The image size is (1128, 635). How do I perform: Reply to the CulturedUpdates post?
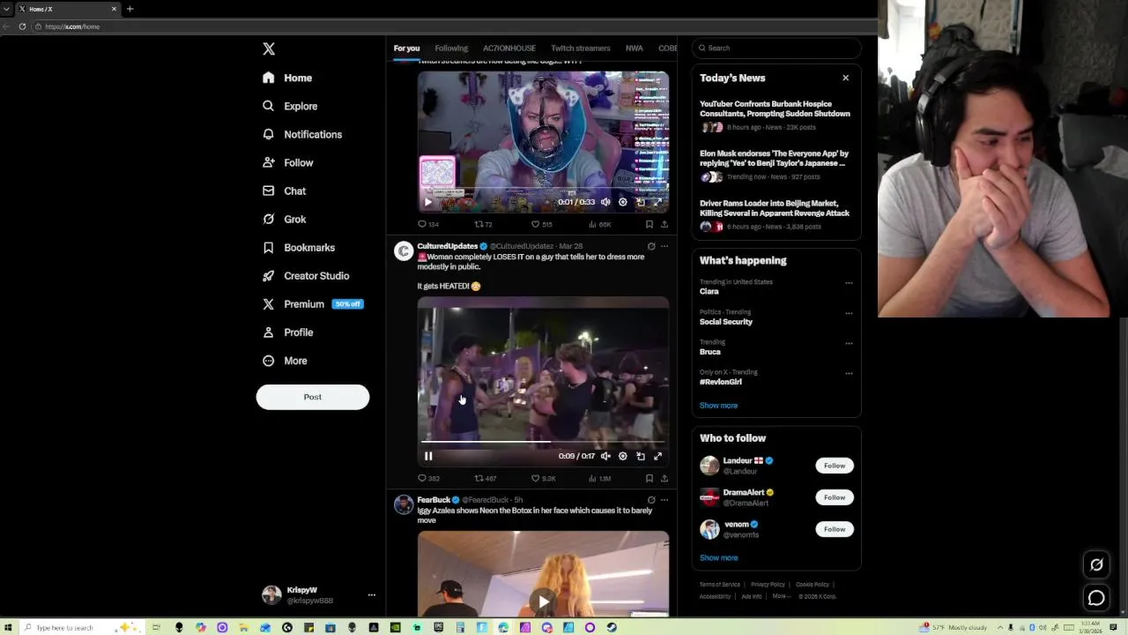[x=428, y=478]
